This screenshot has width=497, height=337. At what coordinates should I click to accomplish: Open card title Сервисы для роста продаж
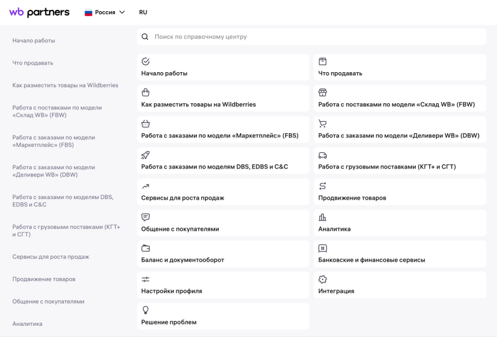coord(183,198)
